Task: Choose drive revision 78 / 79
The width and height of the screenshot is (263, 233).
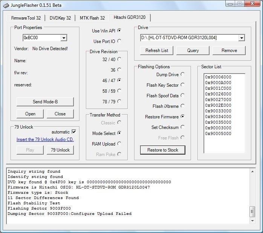Action: [x=119, y=101]
